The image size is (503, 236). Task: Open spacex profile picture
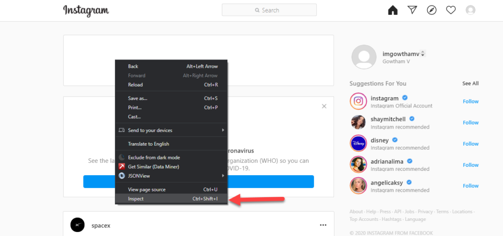(x=77, y=225)
